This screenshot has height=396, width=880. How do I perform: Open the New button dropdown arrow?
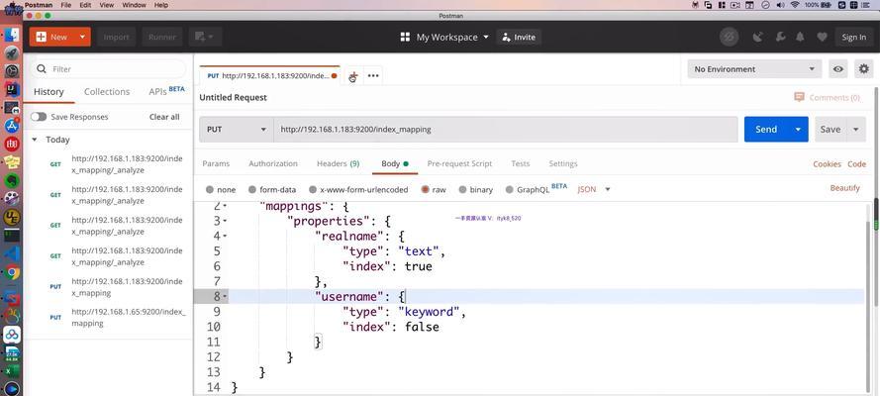click(x=82, y=37)
